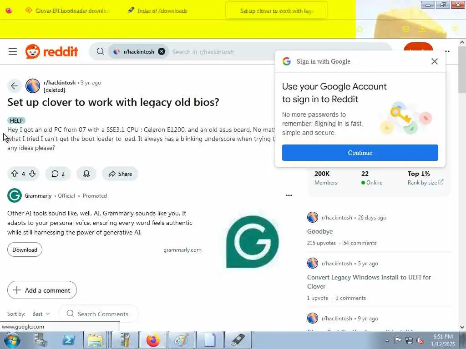Downvote the clover legacy bios post
466x349 pixels.
[33, 174]
